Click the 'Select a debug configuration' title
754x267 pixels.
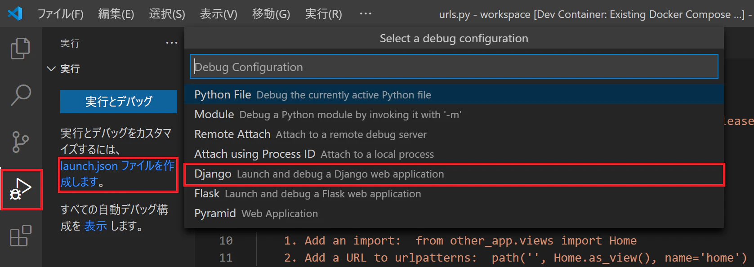454,39
